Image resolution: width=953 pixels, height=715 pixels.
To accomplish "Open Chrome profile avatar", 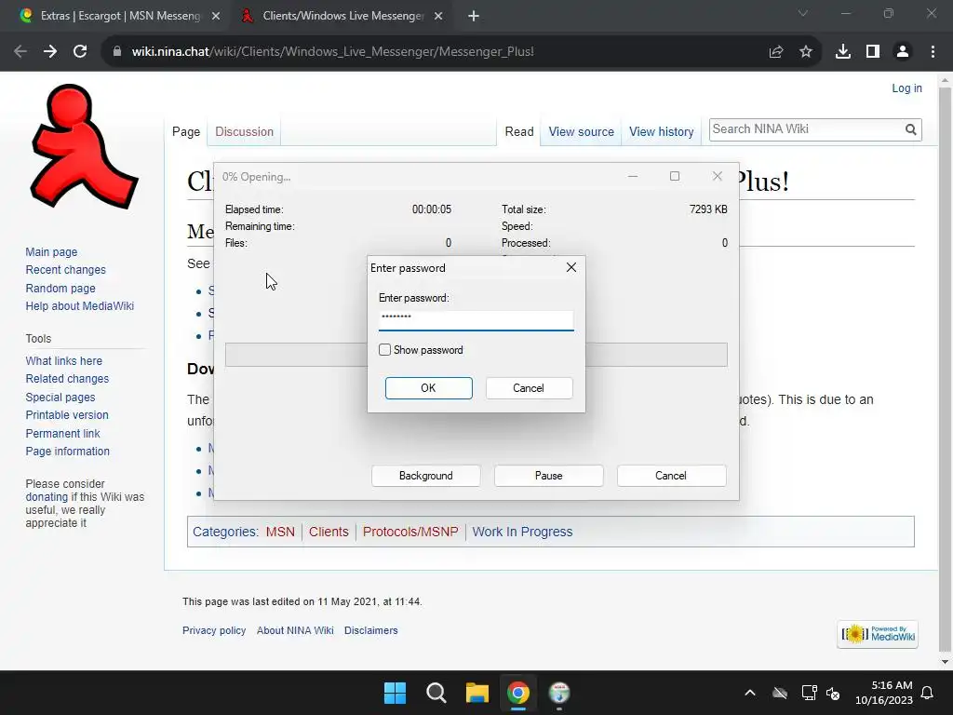I will (903, 52).
